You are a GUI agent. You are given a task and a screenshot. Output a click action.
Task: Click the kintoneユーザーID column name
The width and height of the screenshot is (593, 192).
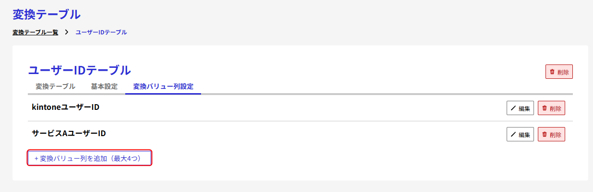66,107
